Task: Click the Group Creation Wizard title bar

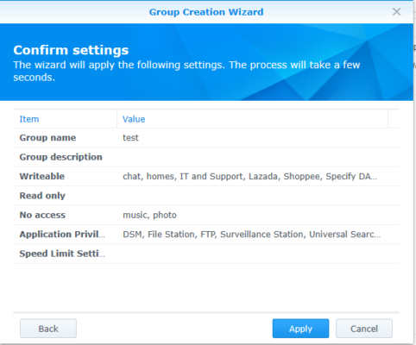Action: [x=206, y=12]
